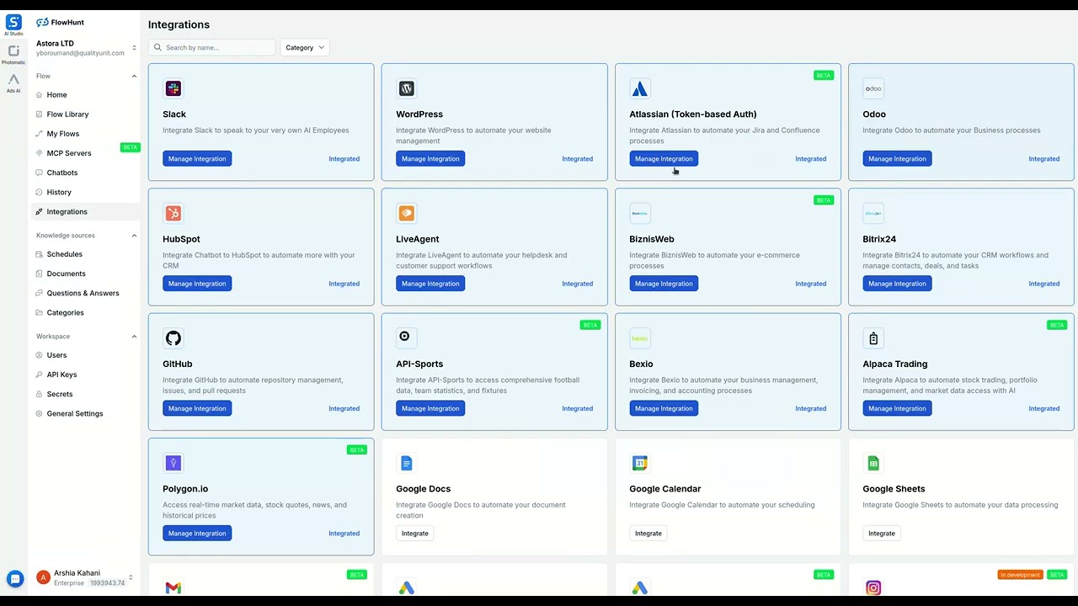Click Integrate button for Google Sheets
This screenshot has width=1078, height=606.
pos(881,533)
